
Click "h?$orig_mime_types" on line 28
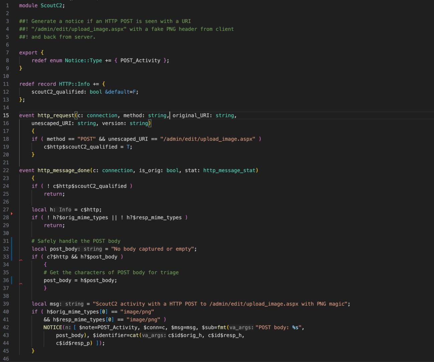pos(81,218)
